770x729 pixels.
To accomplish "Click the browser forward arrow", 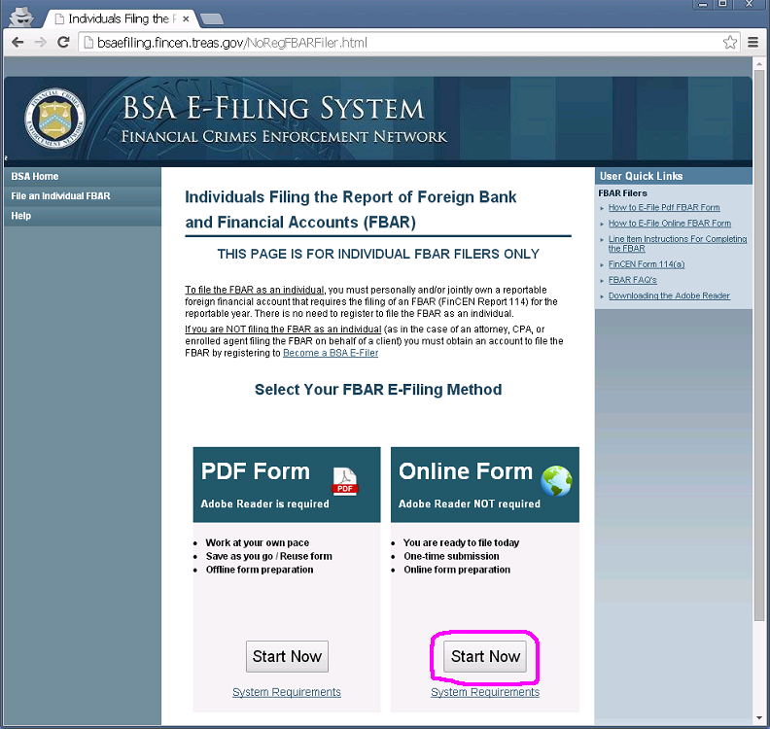I will point(41,42).
